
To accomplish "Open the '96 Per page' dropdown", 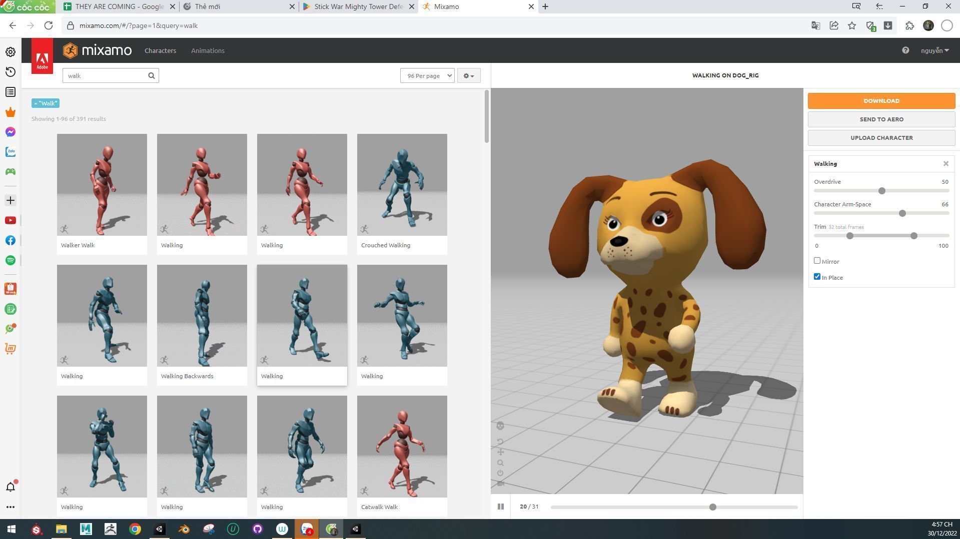I will tap(427, 76).
